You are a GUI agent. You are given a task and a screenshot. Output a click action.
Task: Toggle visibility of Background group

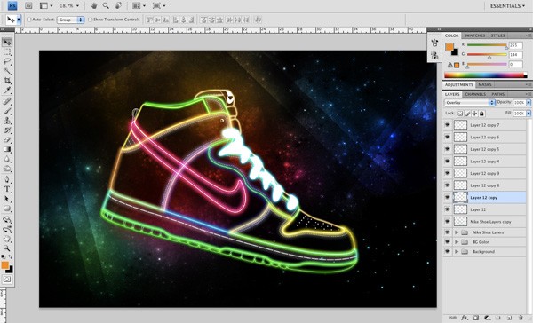pyautogui.click(x=448, y=252)
